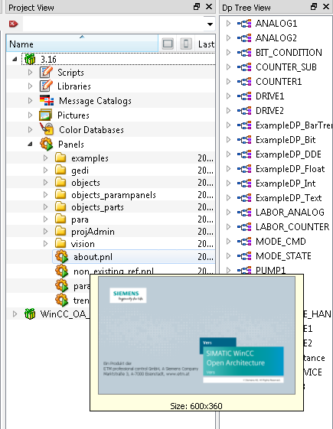Image resolution: width=333 pixels, height=429 pixels.
Task: Click the WinCC_OA project gift icon
Action: [x=30, y=314]
